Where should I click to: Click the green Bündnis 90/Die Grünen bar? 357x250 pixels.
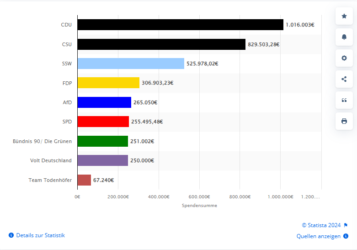(103, 141)
